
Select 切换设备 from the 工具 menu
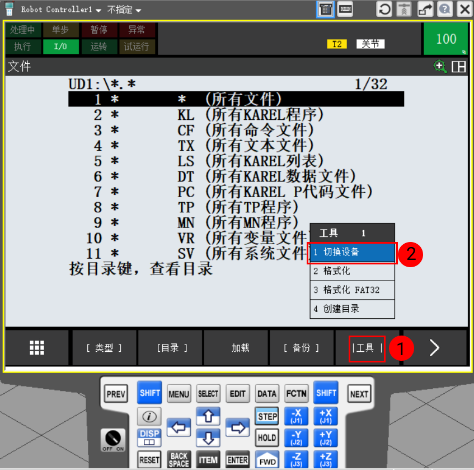351,253
